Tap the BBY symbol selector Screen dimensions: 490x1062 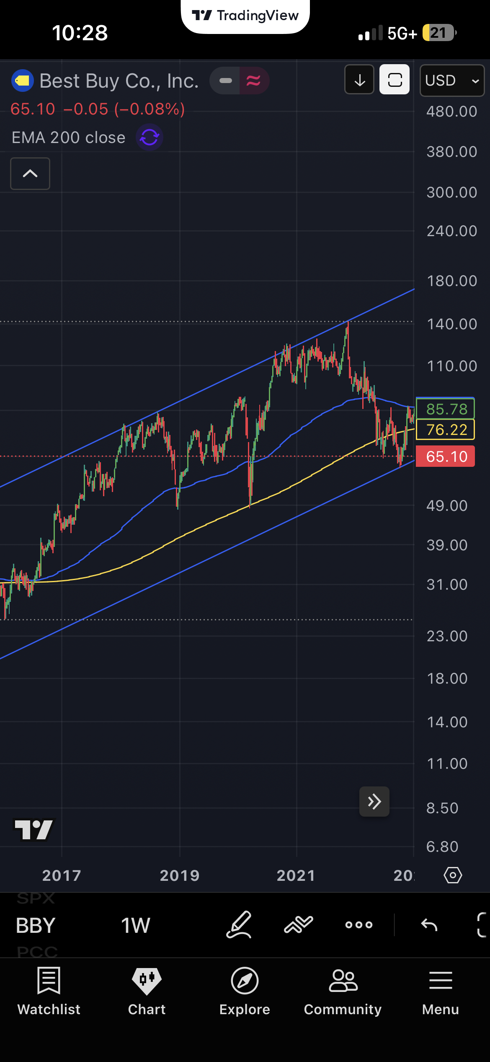(36, 925)
